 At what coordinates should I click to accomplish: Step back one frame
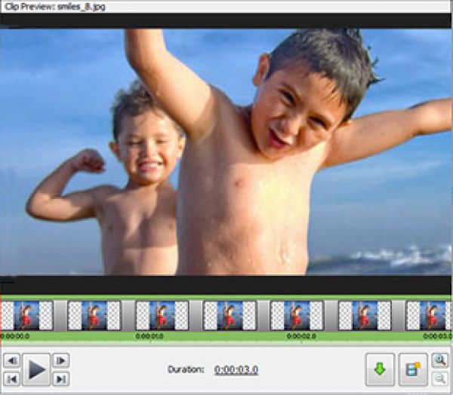click(x=11, y=361)
